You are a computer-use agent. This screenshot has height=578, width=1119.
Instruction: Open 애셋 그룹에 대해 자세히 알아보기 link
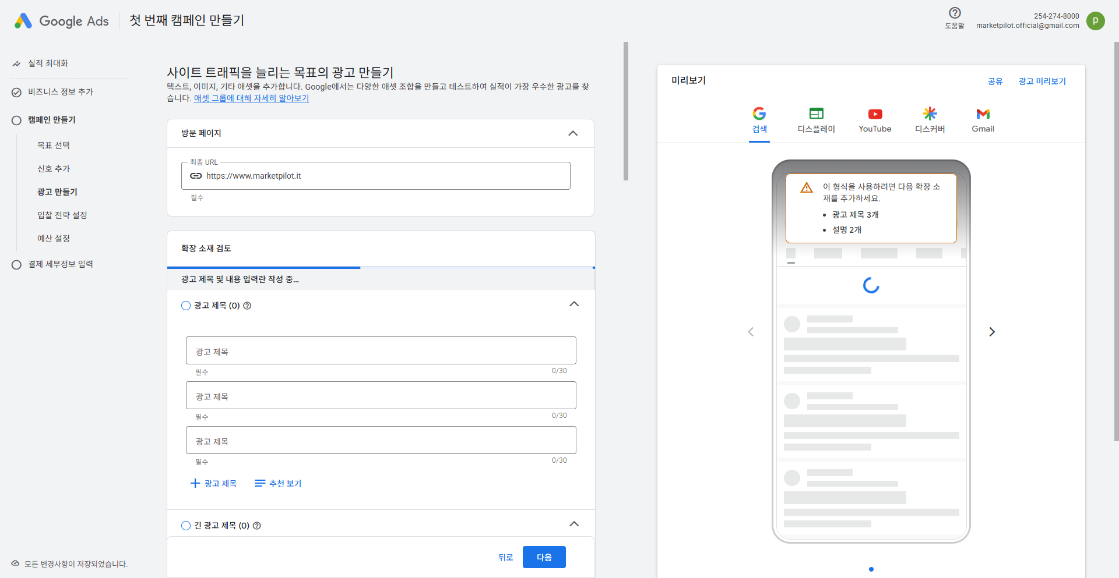(x=251, y=98)
